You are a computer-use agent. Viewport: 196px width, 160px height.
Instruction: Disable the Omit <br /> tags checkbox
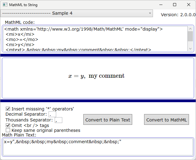(x=8, y=125)
